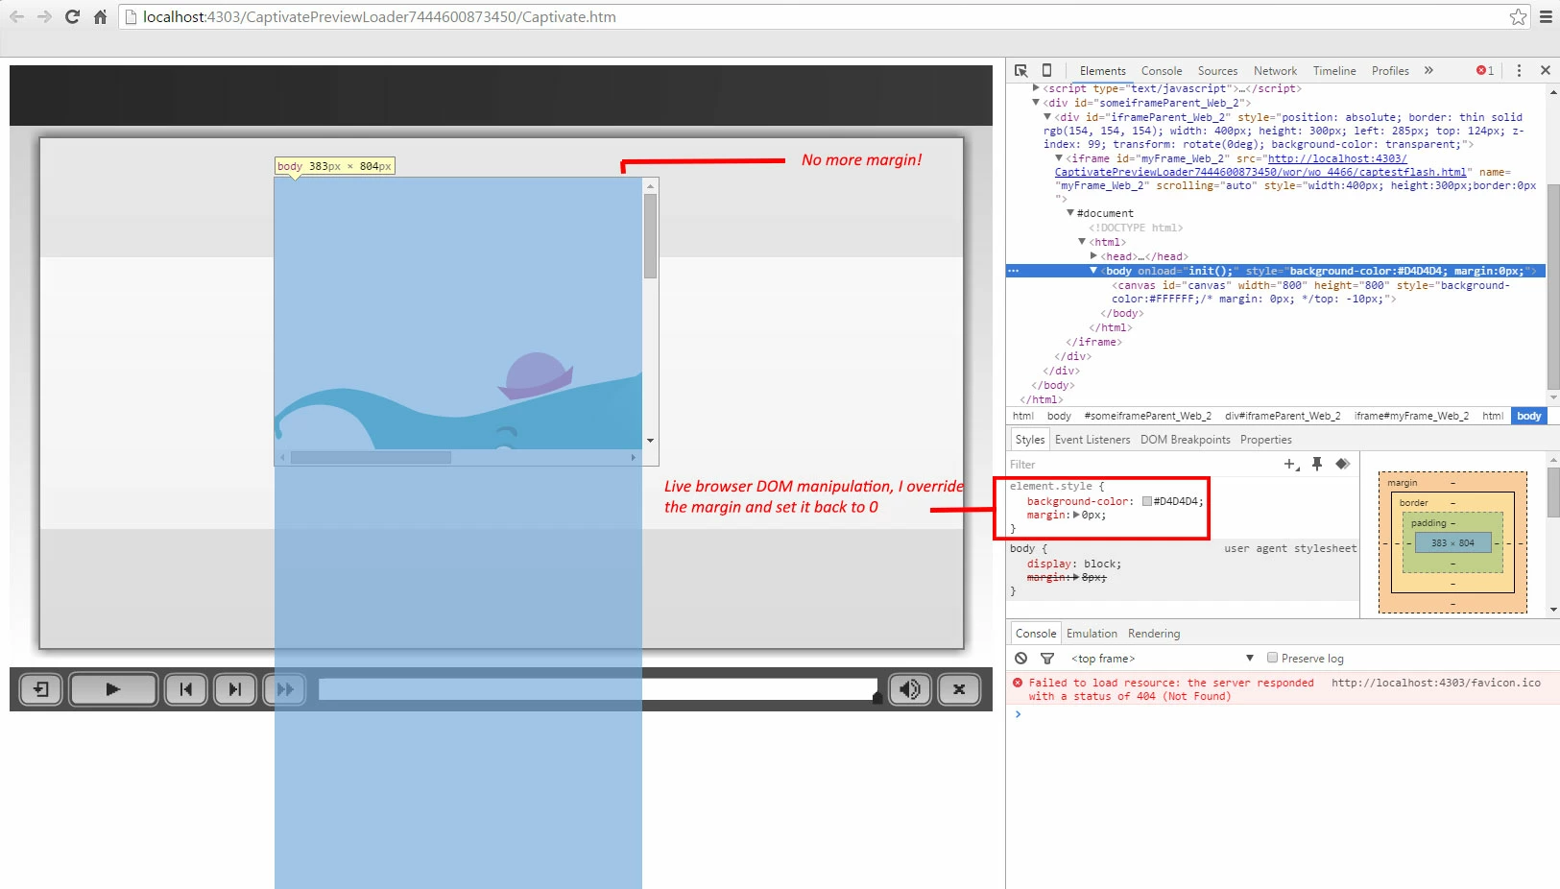Open the Properties tab
This screenshot has height=889, width=1560.
coord(1266,440)
